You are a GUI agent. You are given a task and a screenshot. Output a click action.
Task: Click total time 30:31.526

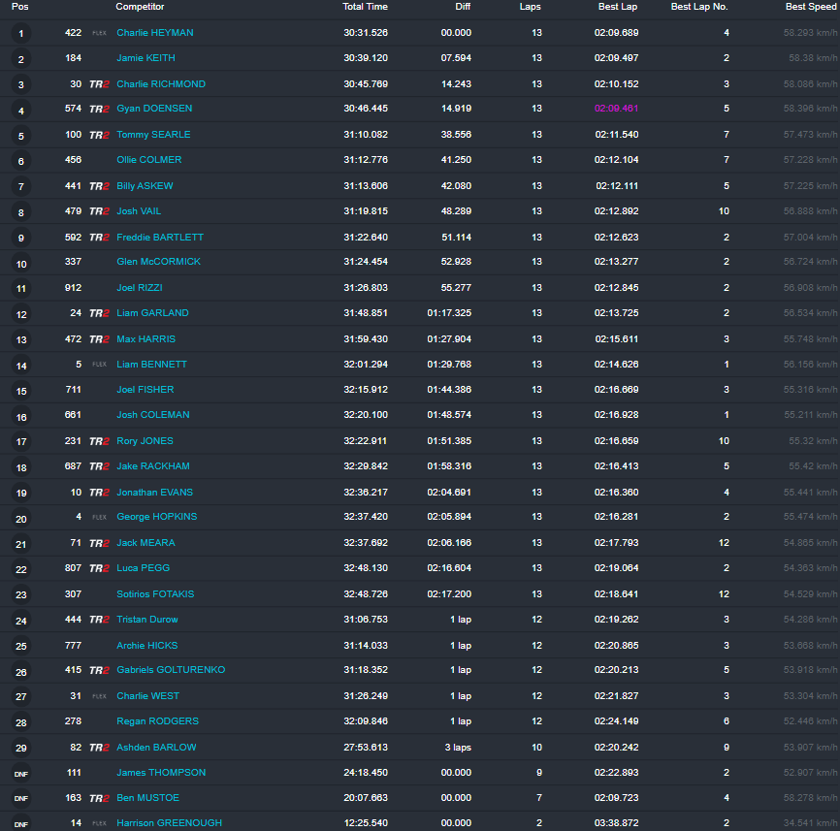click(366, 33)
